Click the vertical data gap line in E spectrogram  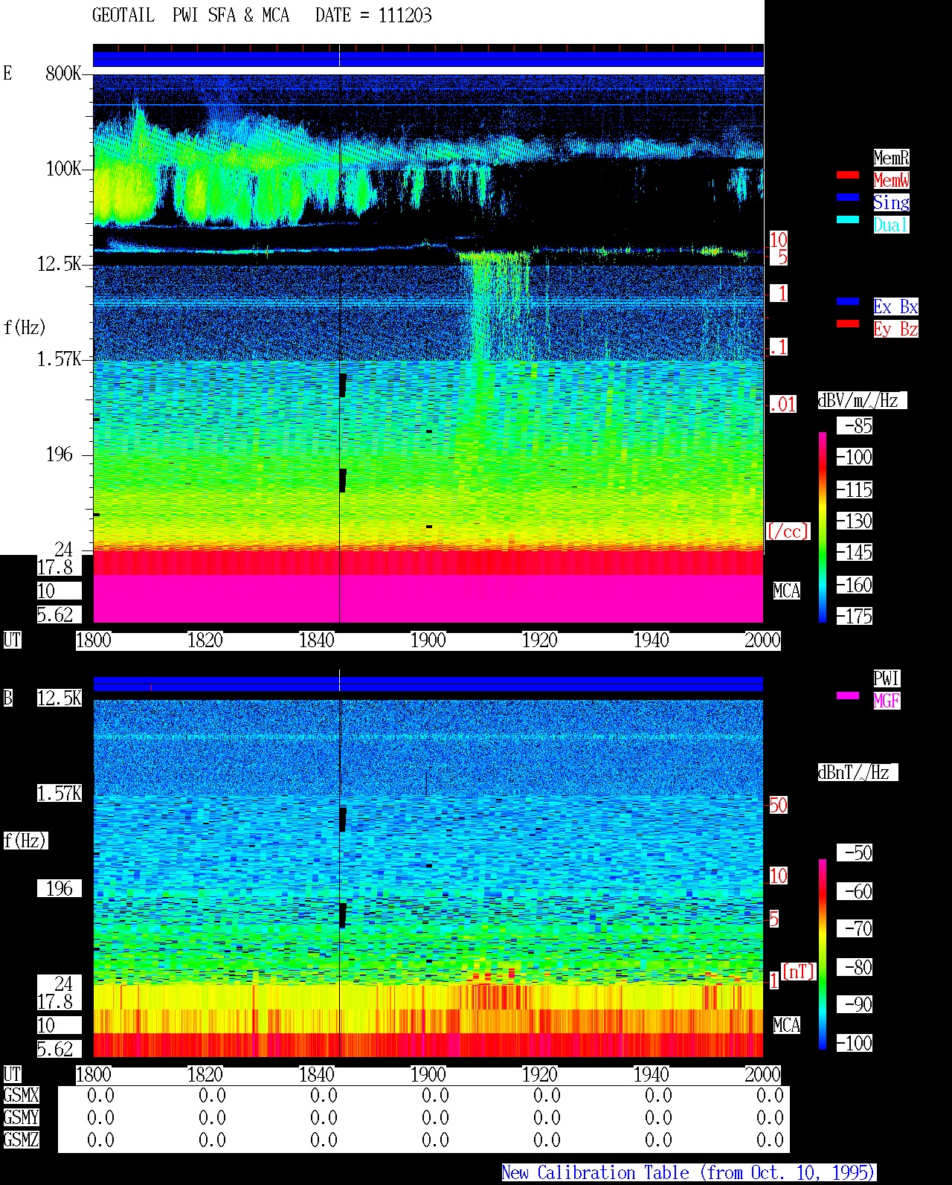tap(340, 348)
